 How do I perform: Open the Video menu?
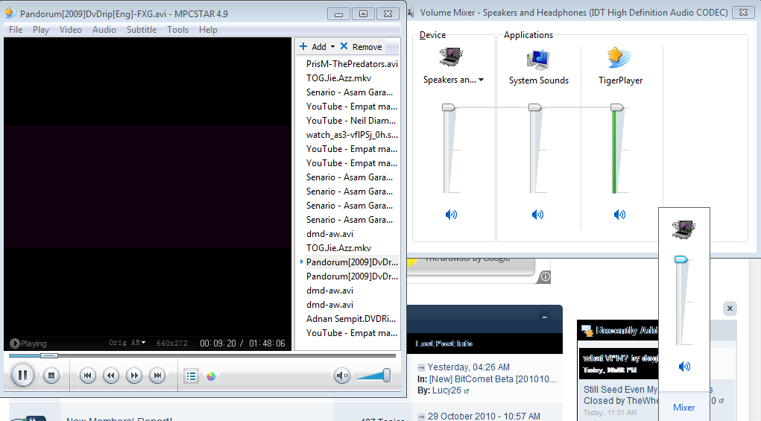click(70, 30)
